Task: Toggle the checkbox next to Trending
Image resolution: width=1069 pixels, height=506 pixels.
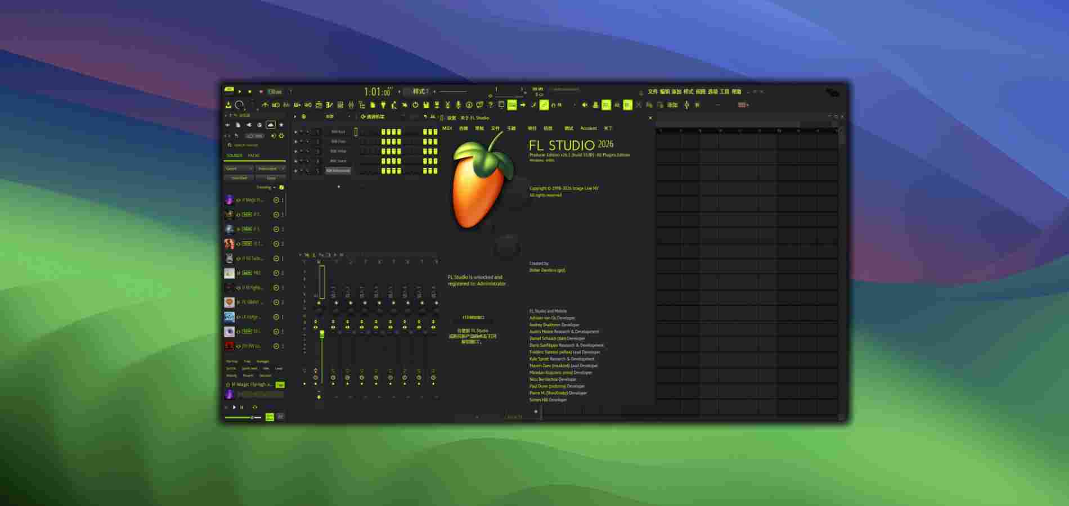Action: click(281, 187)
